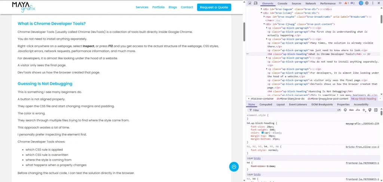Open the bricks-fron…nline-css:2 source link
This screenshot has width=383, height=182.
pos(362,147)
